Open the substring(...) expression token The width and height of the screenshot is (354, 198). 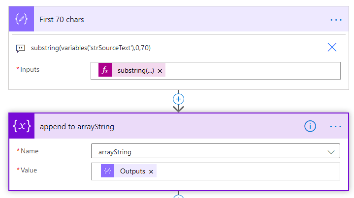(135, 70)
